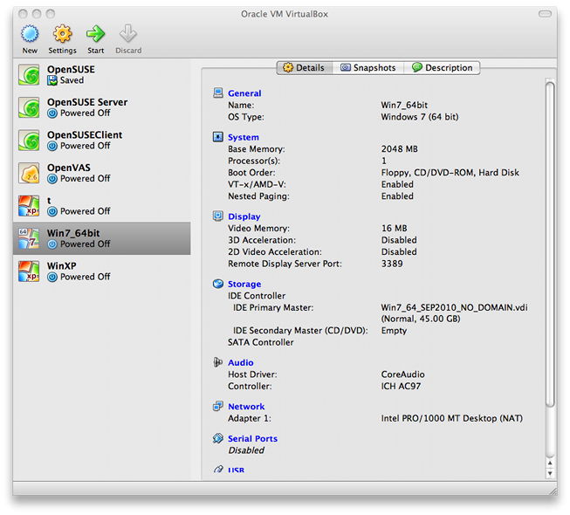Viewport: 570px width, 515px height.
Task: Select the OpenVAS VM icon
Action: [29, 173]
